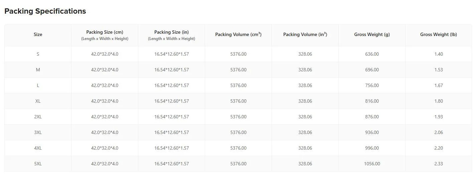This screenshot has height=178, width=474.
Task: Click the 1056.00 gross weight cell
Action: point(372,164)
